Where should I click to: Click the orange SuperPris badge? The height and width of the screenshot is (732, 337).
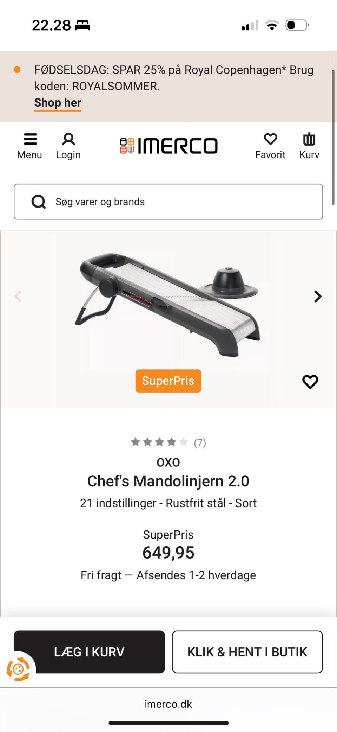(x=168, y=381)
